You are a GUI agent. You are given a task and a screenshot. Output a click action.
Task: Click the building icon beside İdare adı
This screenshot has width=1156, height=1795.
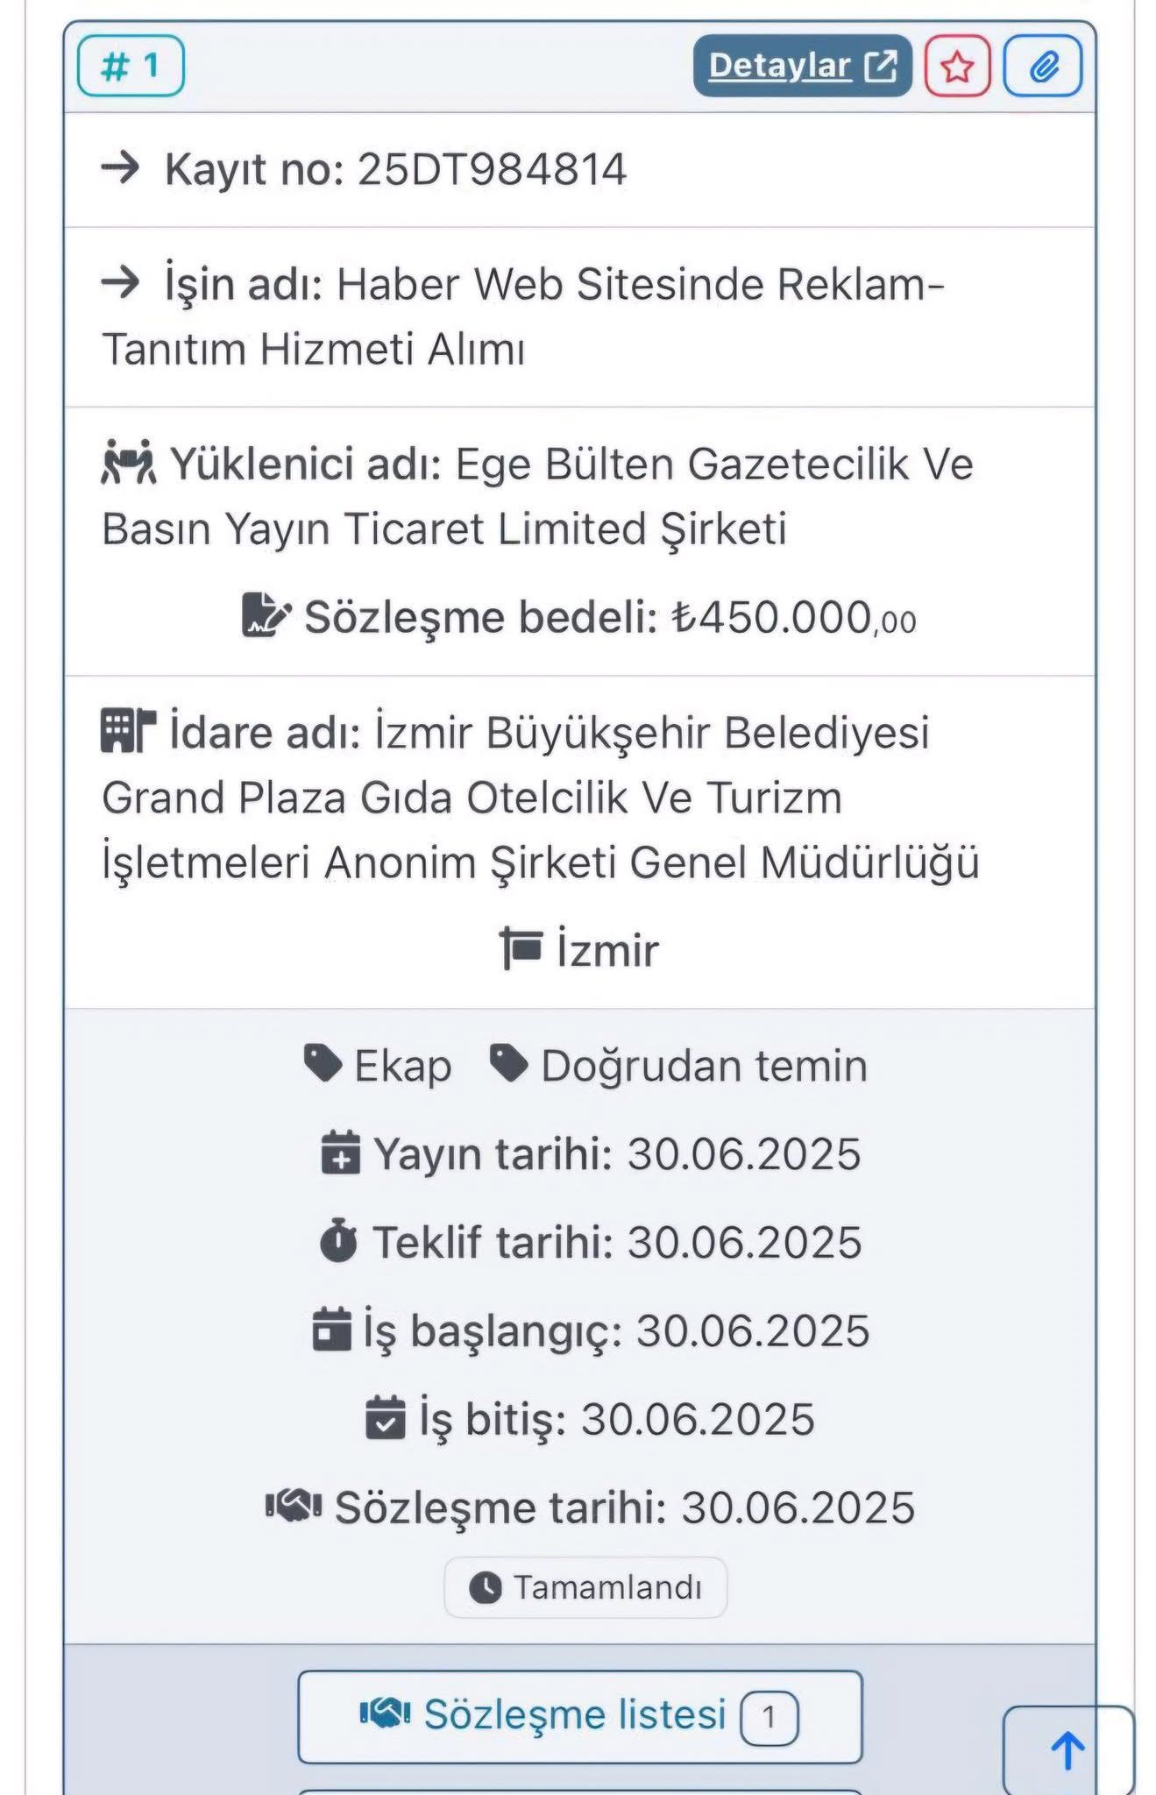pyautogui.click(x=127, y=731)
